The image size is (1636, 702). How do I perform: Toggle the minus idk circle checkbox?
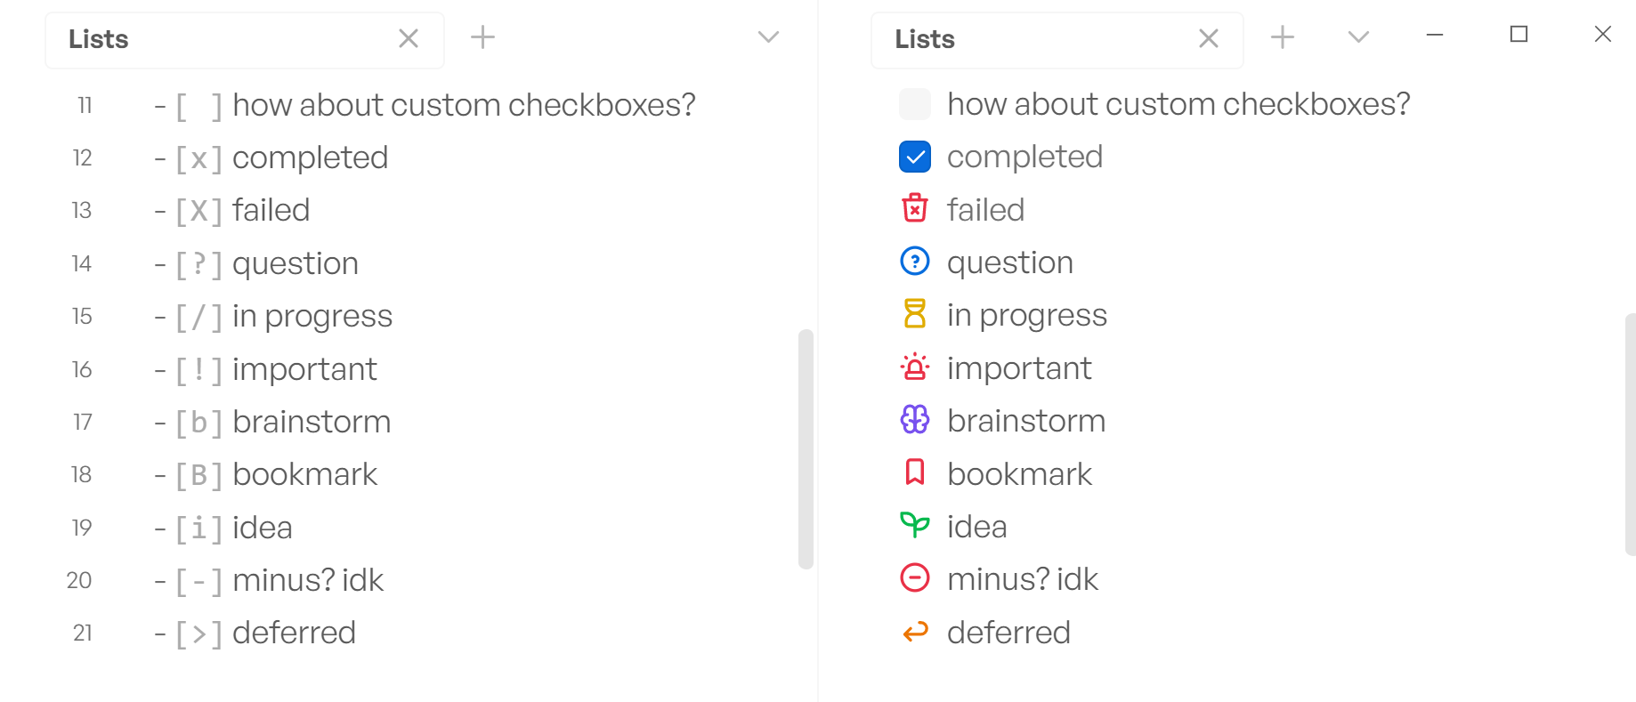point(915,578)
